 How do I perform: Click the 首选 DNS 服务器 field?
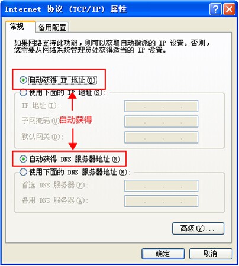161,186
